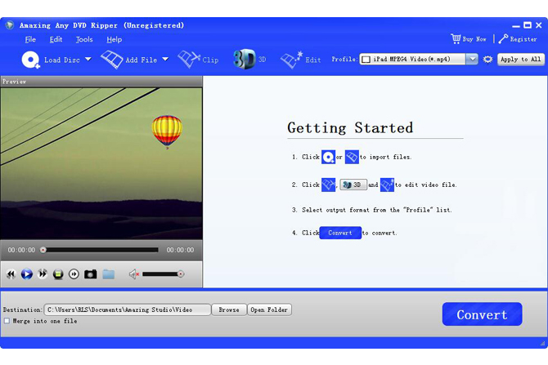Viewport: 548px width, 365px height.
Task: Open the Profile format dropdown
Action: [472, 60]
